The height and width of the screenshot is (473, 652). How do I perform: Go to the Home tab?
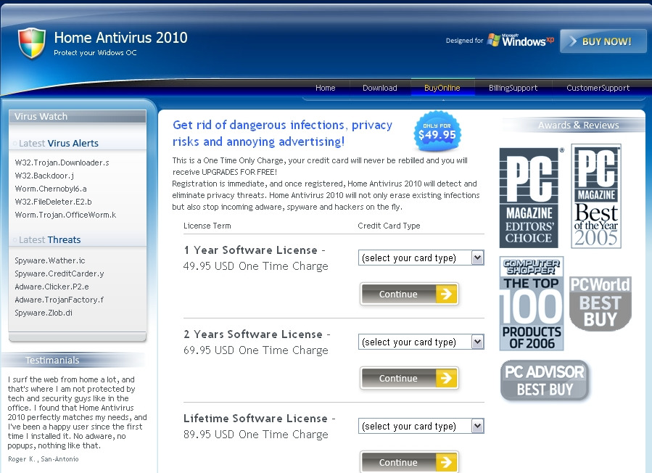click(x=325, y=88)
